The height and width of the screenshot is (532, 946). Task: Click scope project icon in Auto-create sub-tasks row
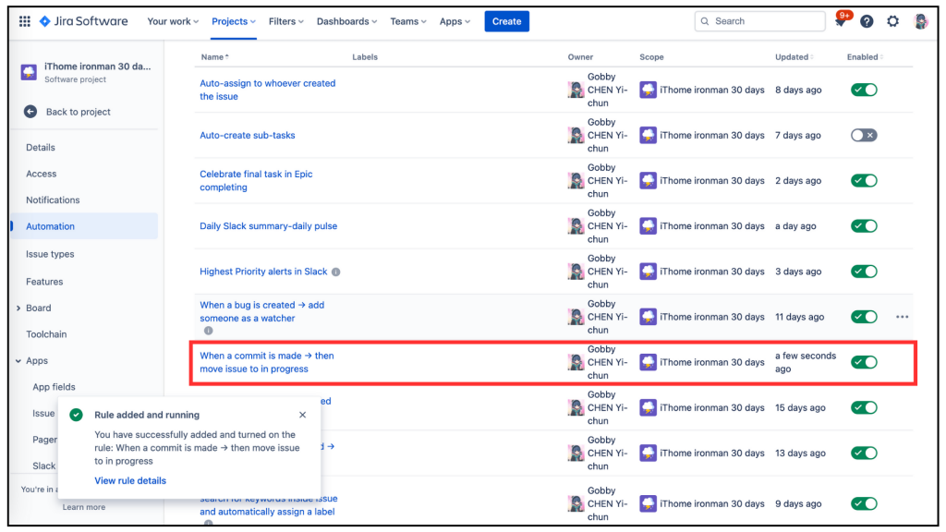point(648,135)
